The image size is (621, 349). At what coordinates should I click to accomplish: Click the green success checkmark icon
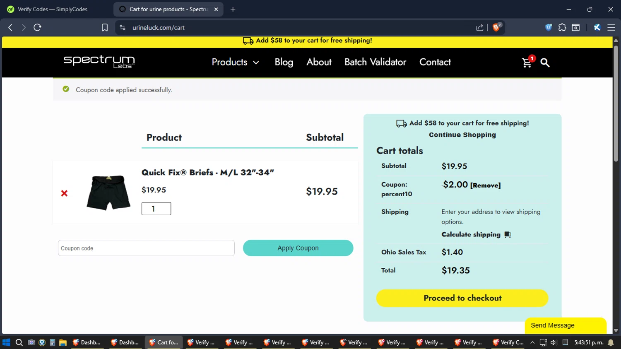pyautogui.click(x=66, y=89)
